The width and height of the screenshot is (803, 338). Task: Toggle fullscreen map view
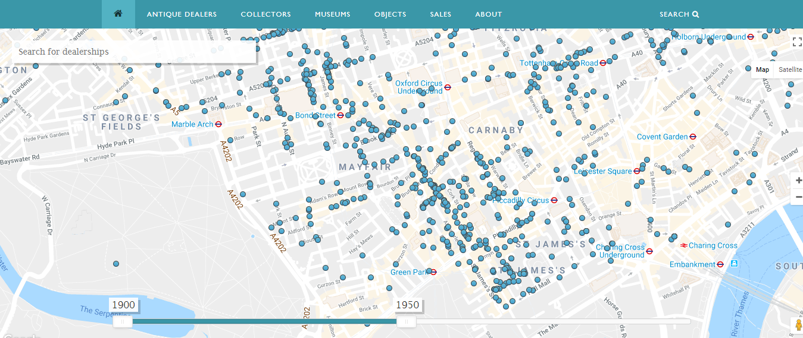coord(797,42)
